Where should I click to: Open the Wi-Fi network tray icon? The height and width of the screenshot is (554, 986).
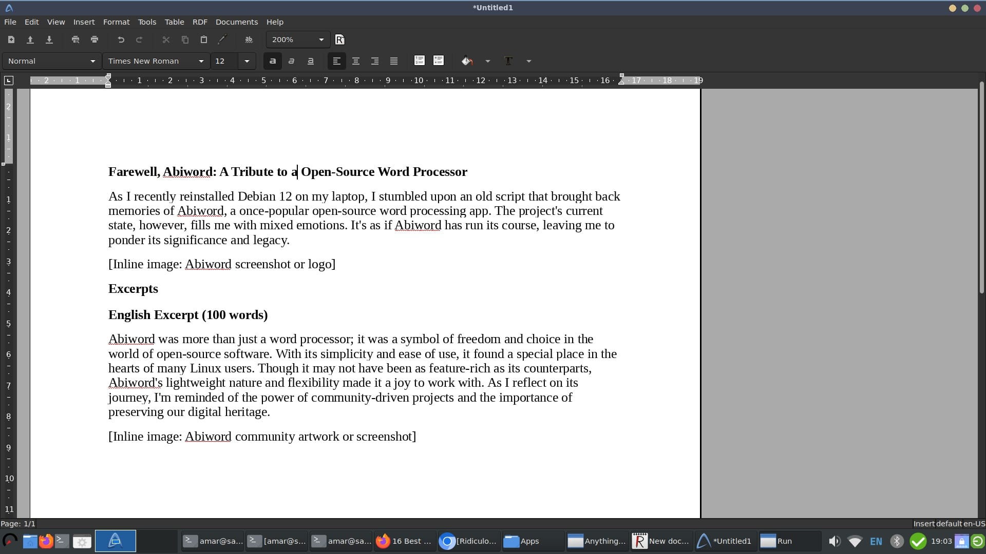855,541
